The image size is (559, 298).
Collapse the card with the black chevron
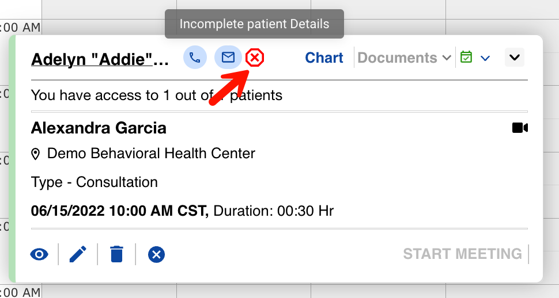pyautogui.click(x=515, y=58)
